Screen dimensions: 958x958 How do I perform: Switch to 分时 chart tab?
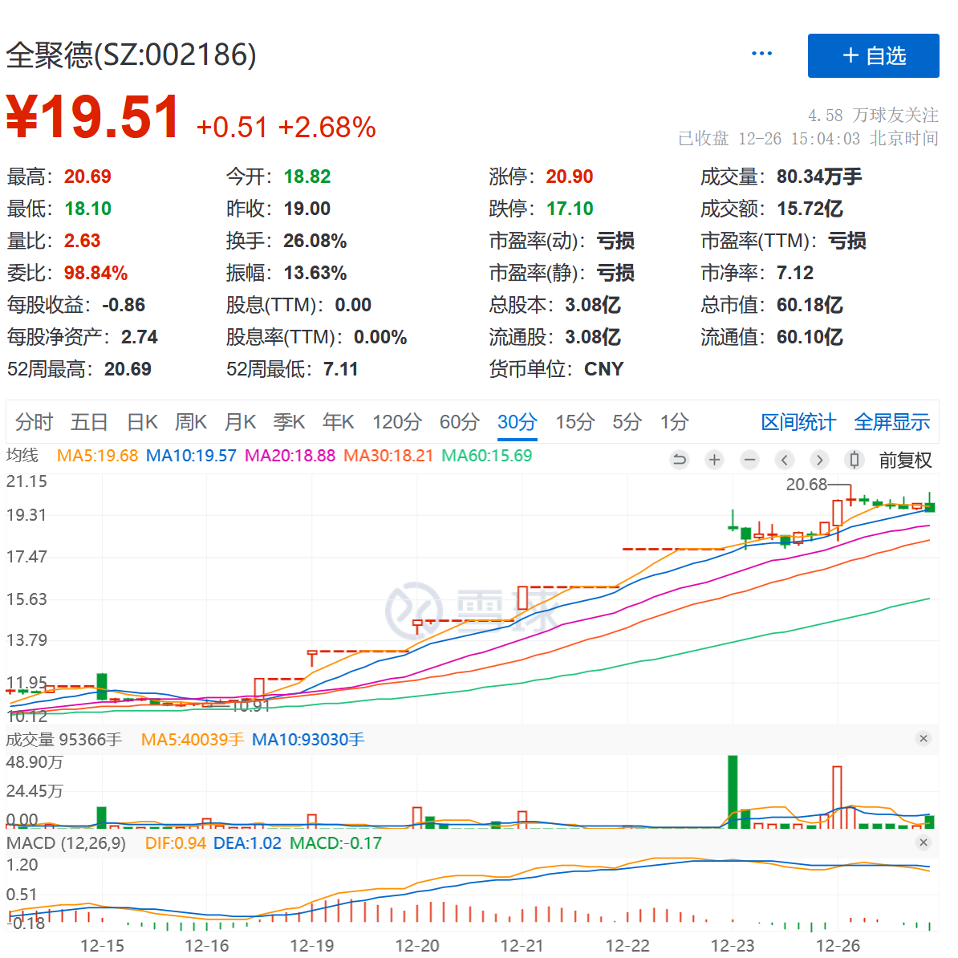tap(35, 421)
